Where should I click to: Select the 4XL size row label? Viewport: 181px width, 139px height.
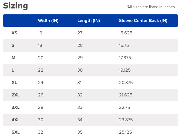(16, 120)
